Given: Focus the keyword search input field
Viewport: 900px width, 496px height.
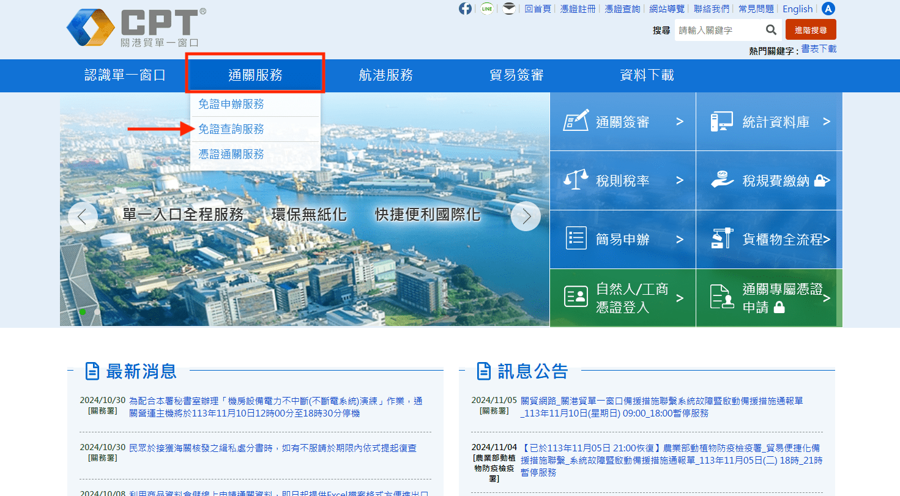Looking at the screenshot, I should 720,30.
